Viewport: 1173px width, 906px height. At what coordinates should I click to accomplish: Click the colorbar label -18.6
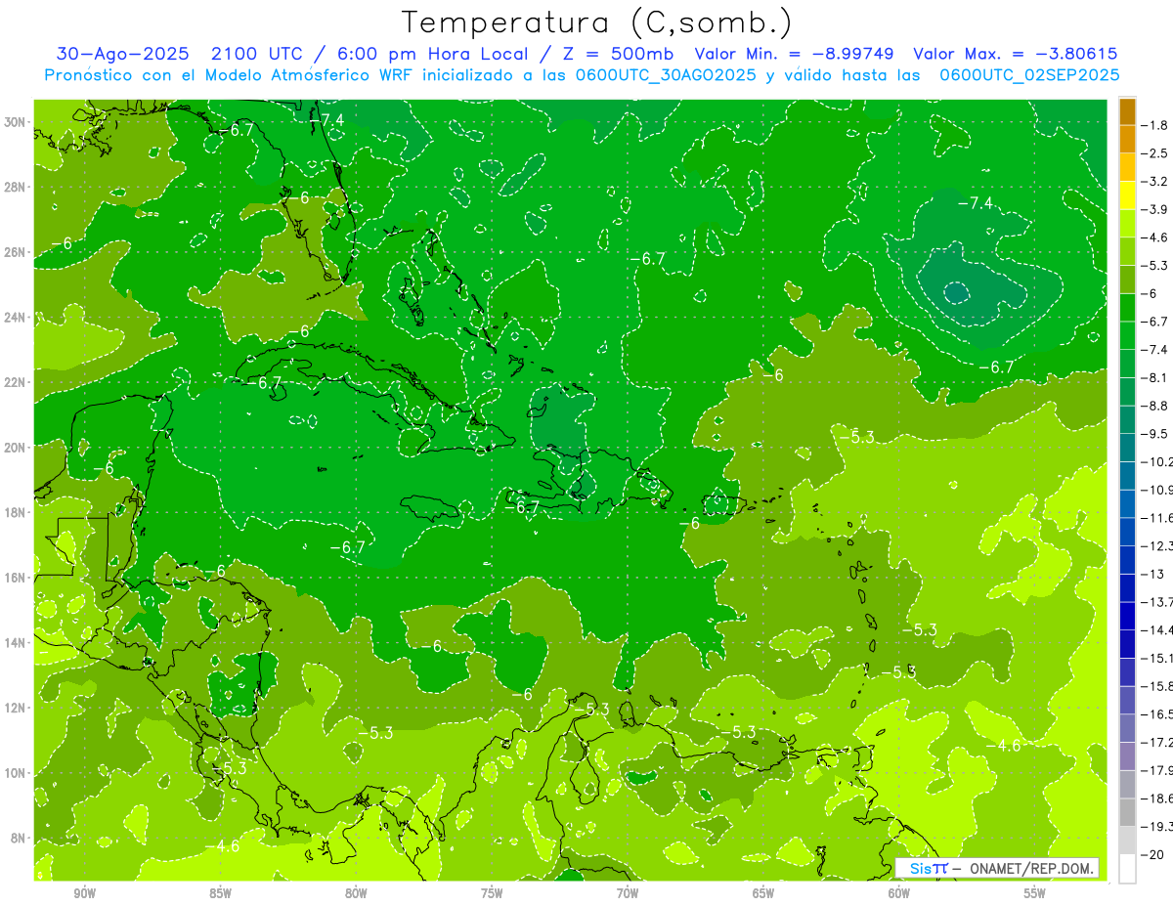pos(1157,798)
